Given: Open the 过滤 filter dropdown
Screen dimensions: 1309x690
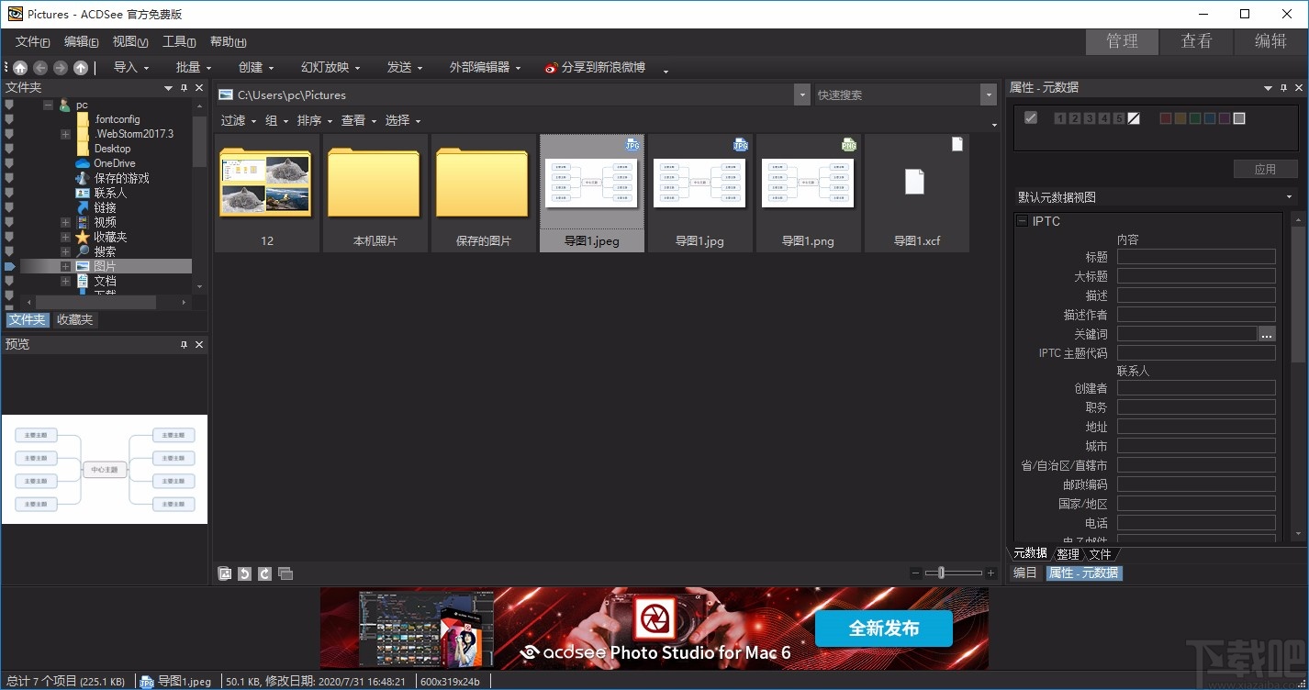Looking at the screenshot, I should tap(239, 121).
